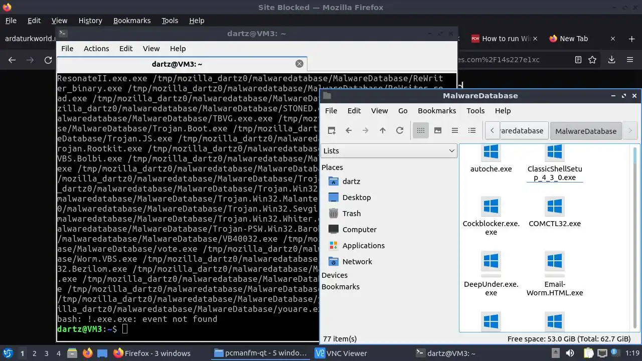Click Firefox back arrow button
Image resolution: width=642 pixels, height=361 pixels.
(x=12, y=60)
